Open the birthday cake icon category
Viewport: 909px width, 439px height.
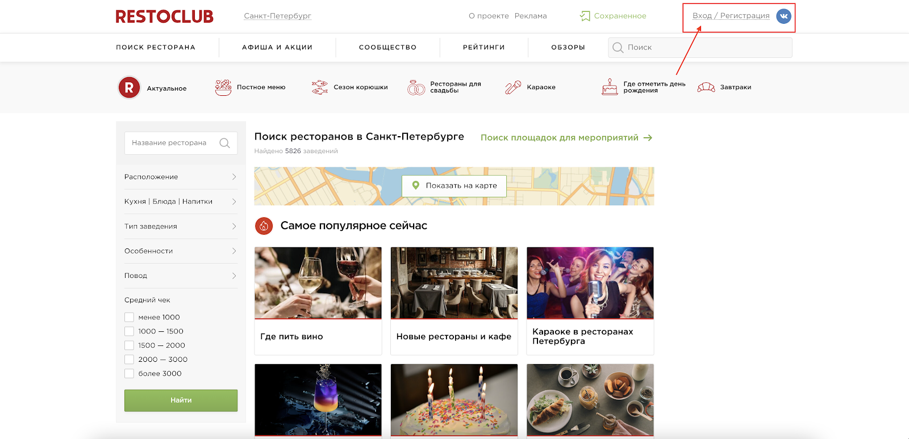coord(610,87)
